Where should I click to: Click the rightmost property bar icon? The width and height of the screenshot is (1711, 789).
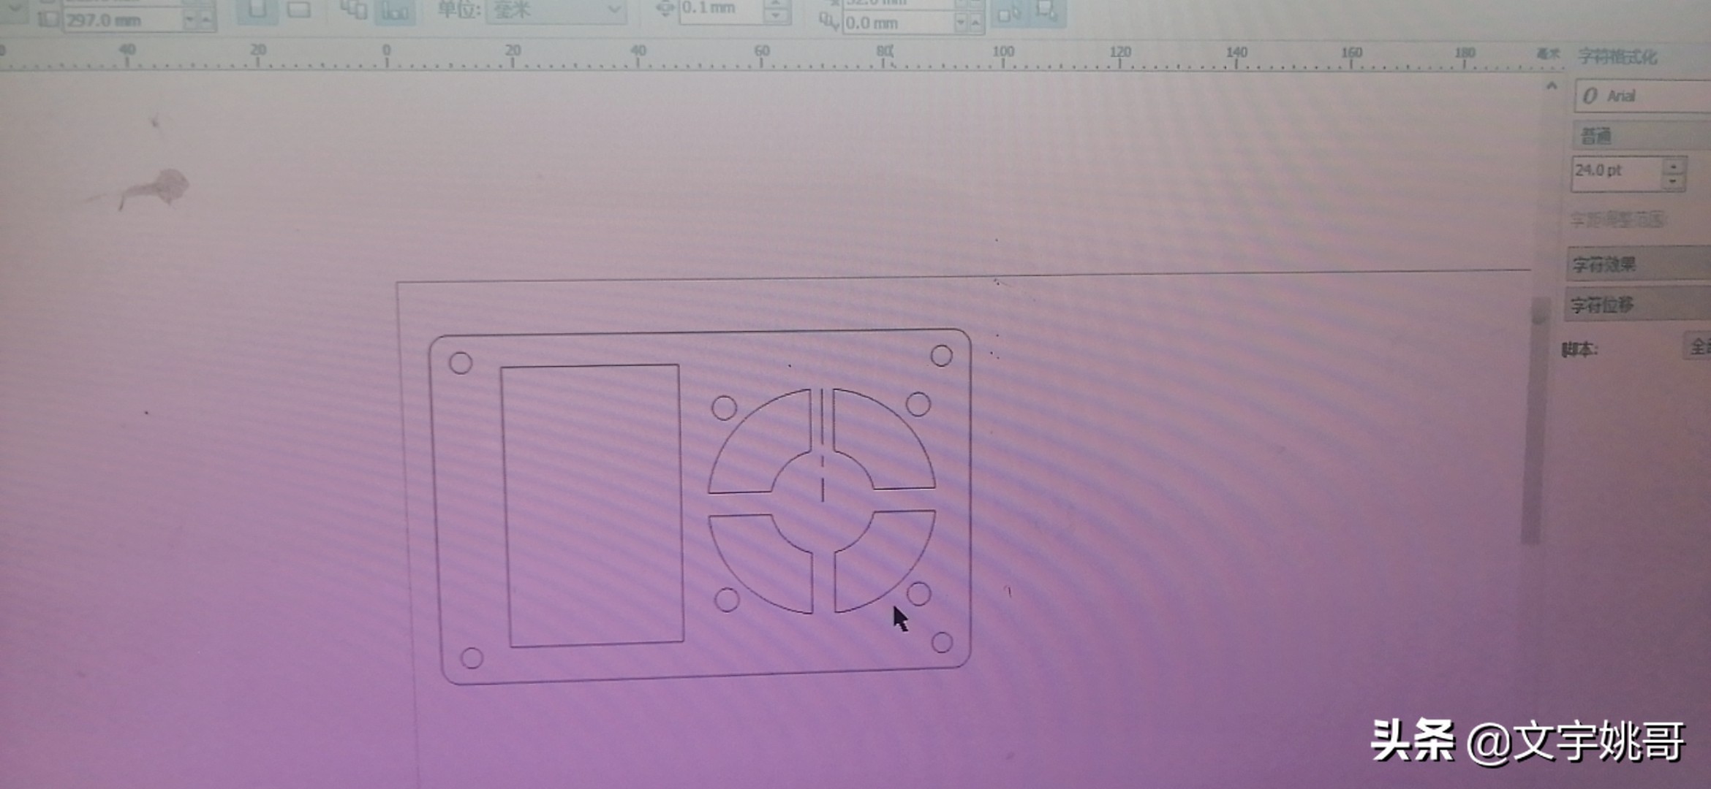click(1047, 10)
